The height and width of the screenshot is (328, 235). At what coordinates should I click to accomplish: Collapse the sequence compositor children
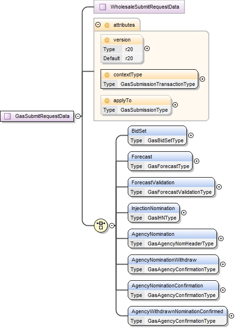112,225
